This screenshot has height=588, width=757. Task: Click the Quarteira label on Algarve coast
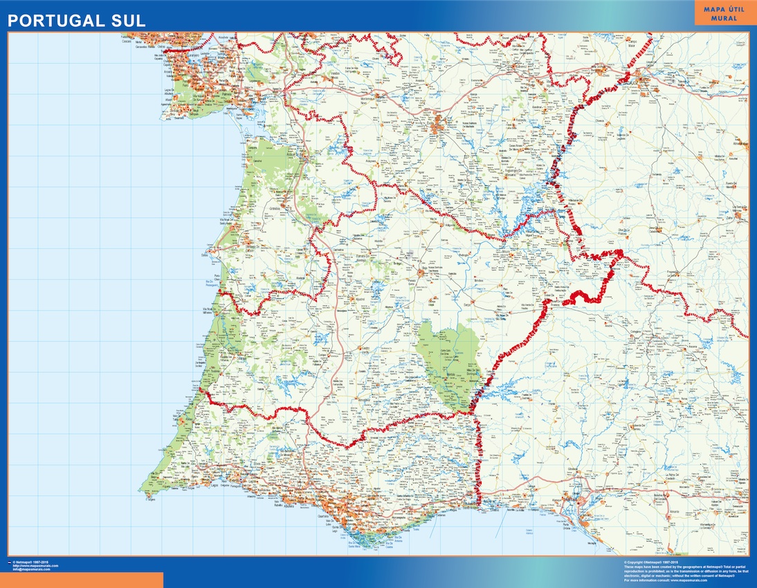tap(323, 515)
